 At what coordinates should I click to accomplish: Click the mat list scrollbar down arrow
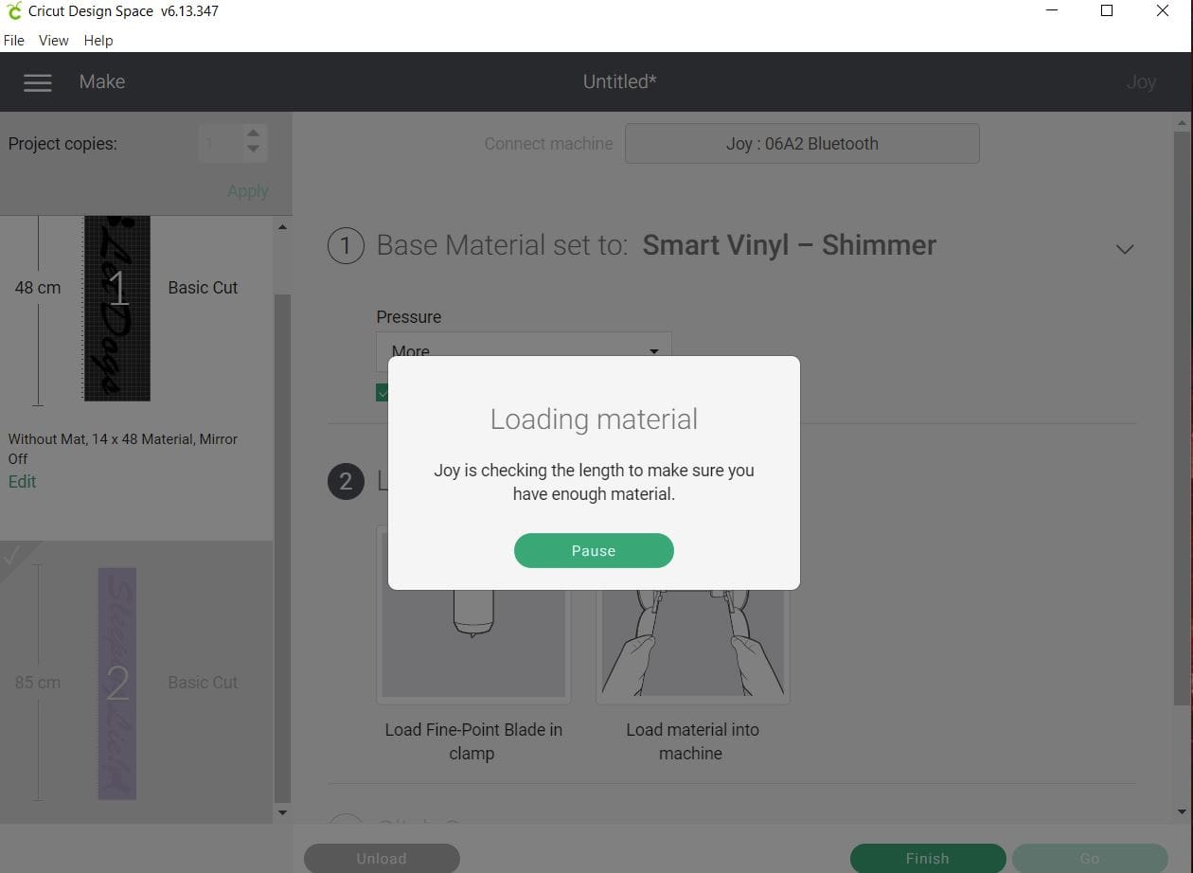coord(282,812)
